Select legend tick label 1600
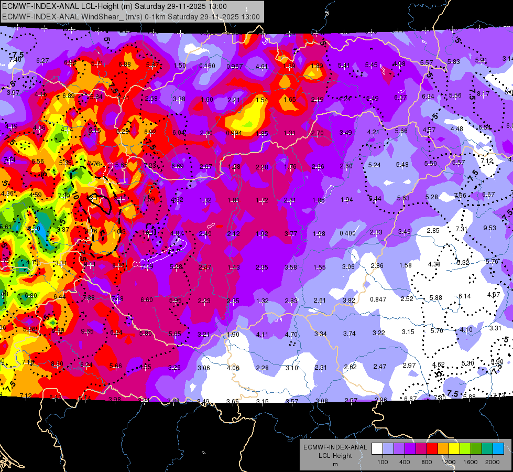Screen dimensions: 513x472 pyautogui.click(x=471, y=462)
